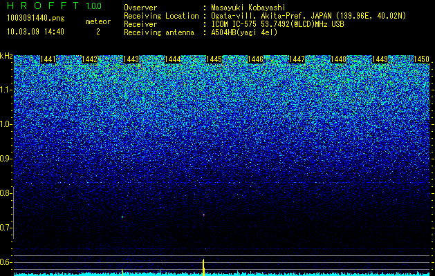Click the 1441 time marker
This screenshot has height=276, width=435.
pos(48,59)
